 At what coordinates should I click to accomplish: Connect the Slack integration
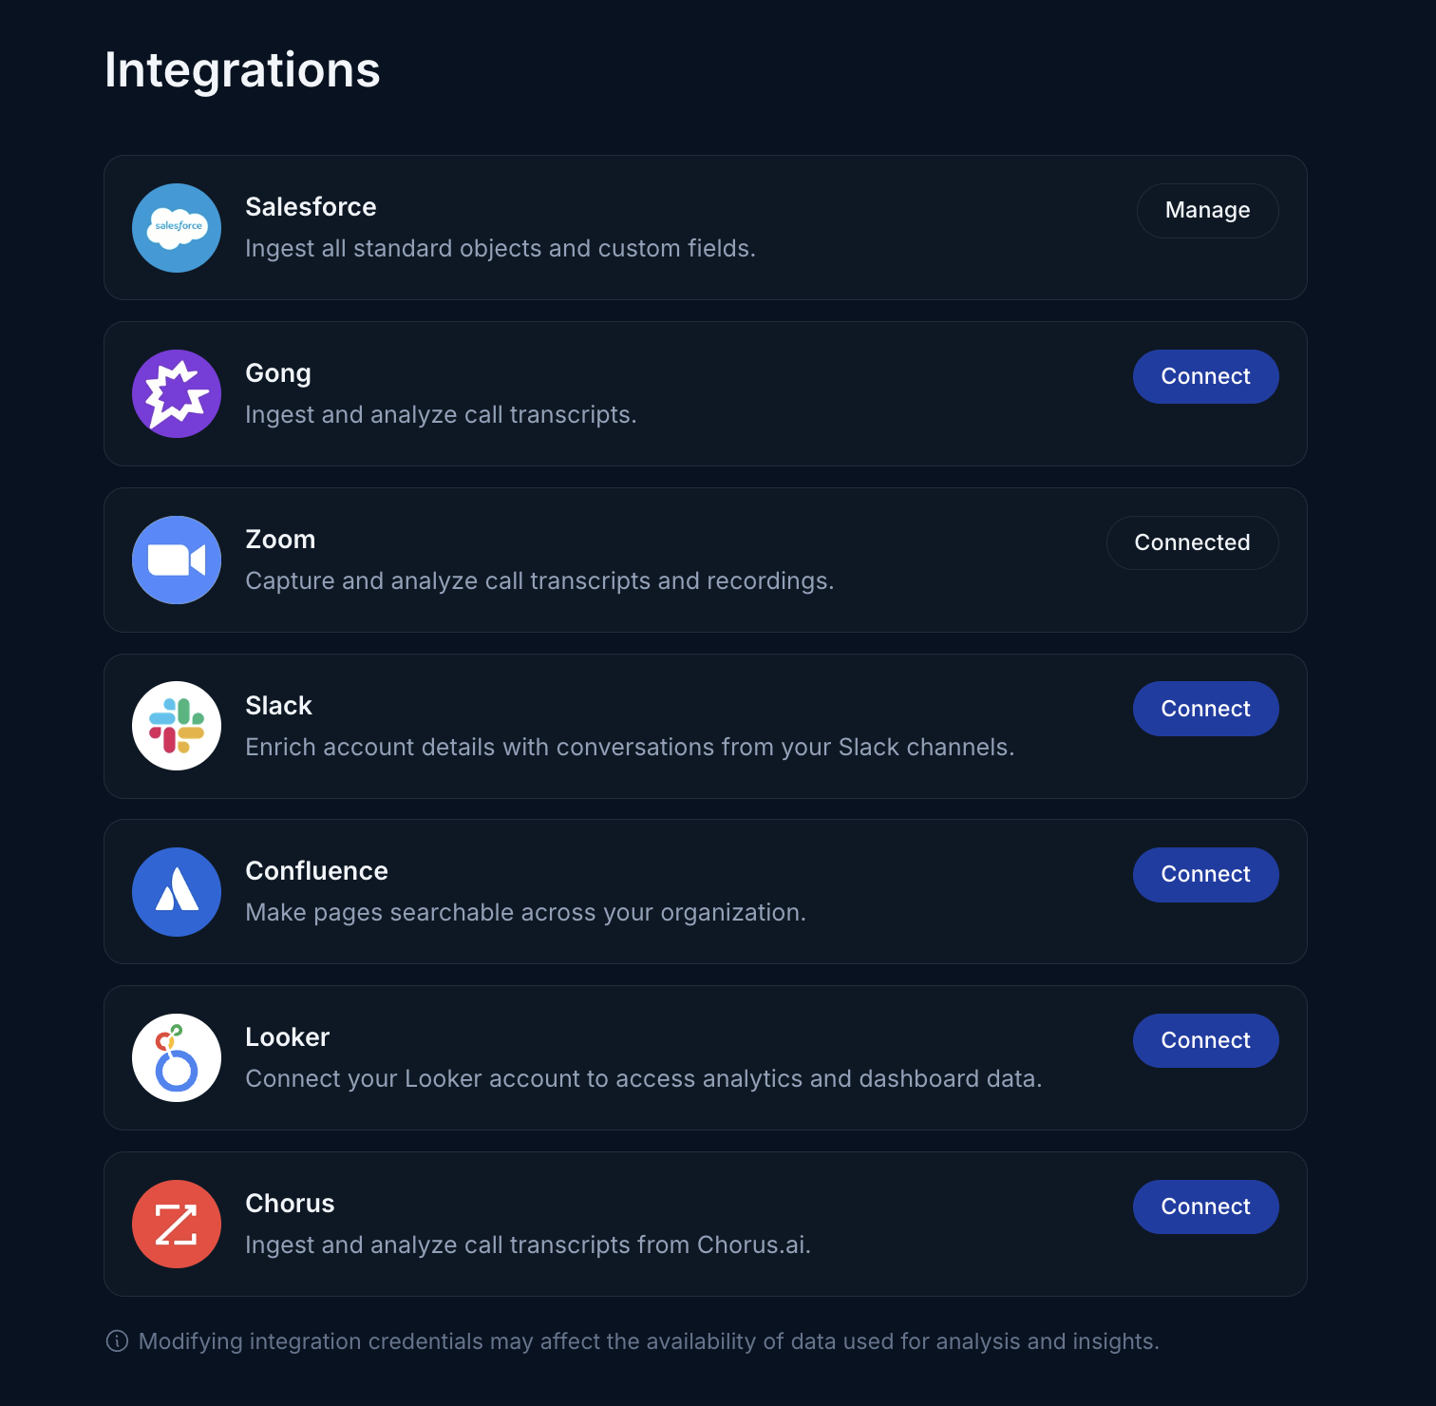(1205, 708)
